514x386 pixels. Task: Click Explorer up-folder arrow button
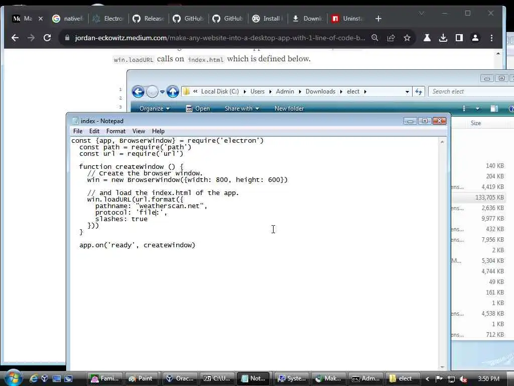point(173,91)
